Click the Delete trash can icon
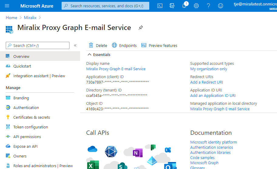The image size is (277, 169). [x=91, y=45]
